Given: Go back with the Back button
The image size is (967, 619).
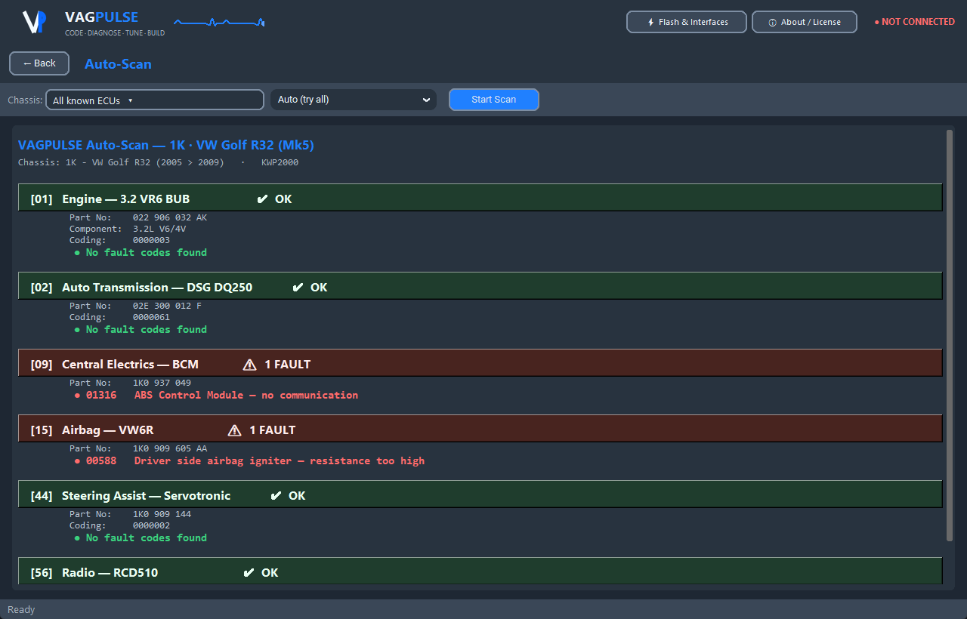Looking at the screenshot, I should [x=39, y=63].
